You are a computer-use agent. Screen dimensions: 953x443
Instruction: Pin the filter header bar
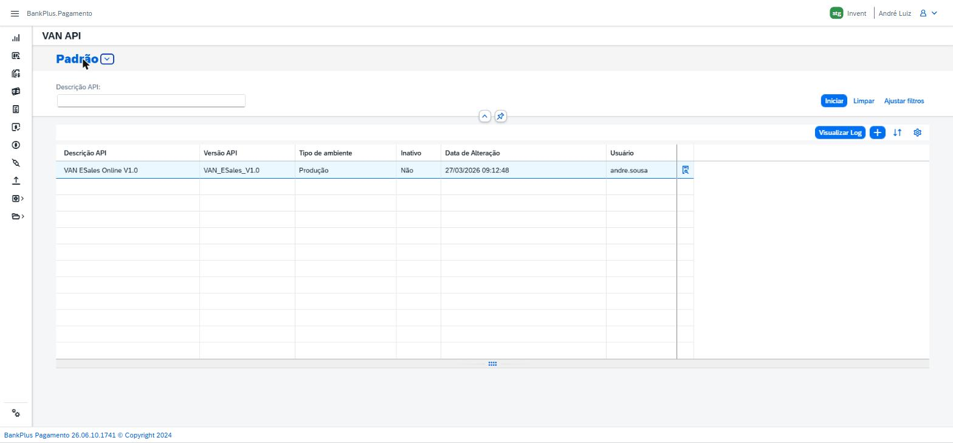click(x=500, y=116)
